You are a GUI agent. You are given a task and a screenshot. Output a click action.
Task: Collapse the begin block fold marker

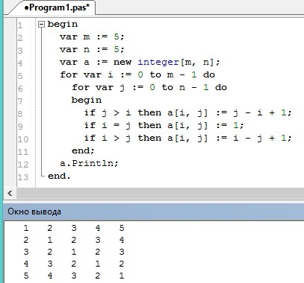(x=42, y=25)
